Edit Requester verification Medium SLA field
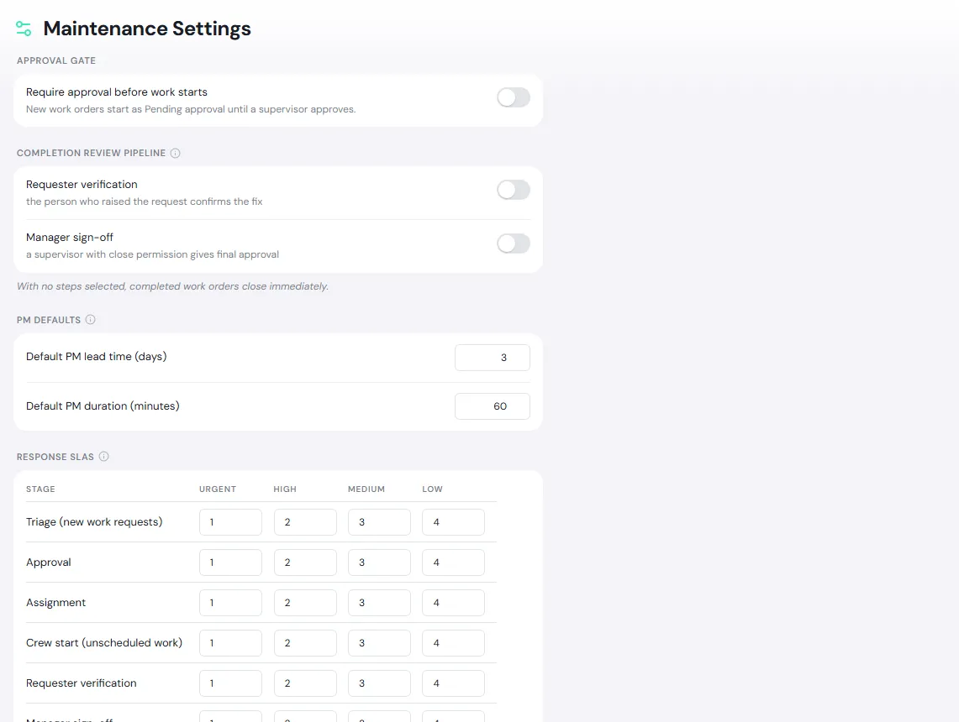Image resolution: width=959 pixels, height=722 pixels. coord(379,683)
